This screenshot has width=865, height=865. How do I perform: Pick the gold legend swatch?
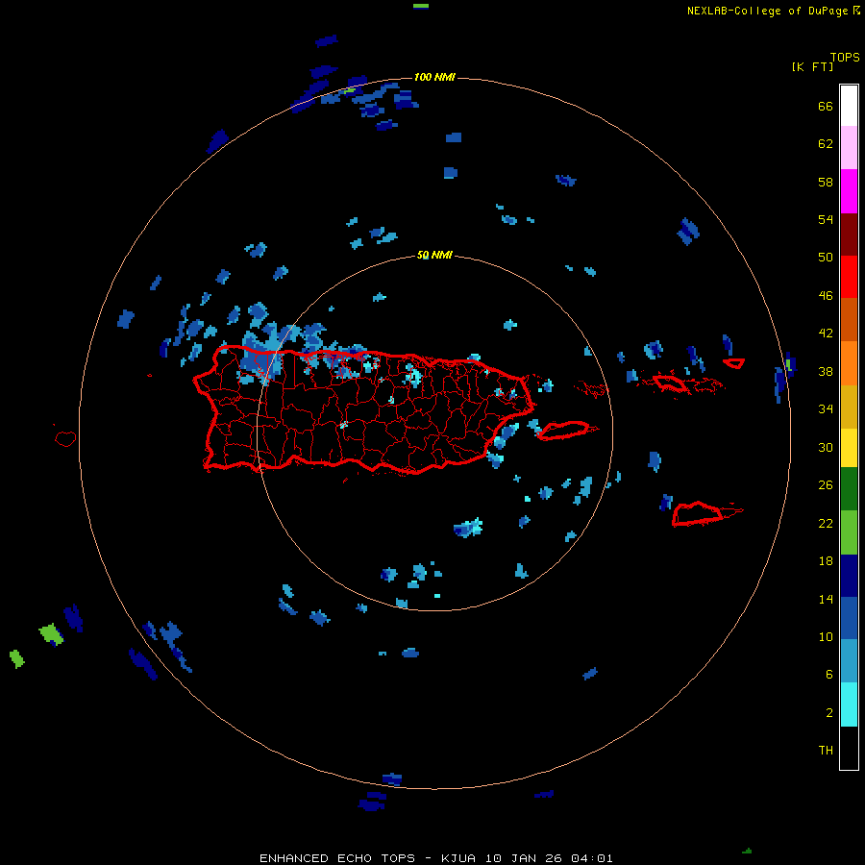pyautogui.click(x=849, y=407)
